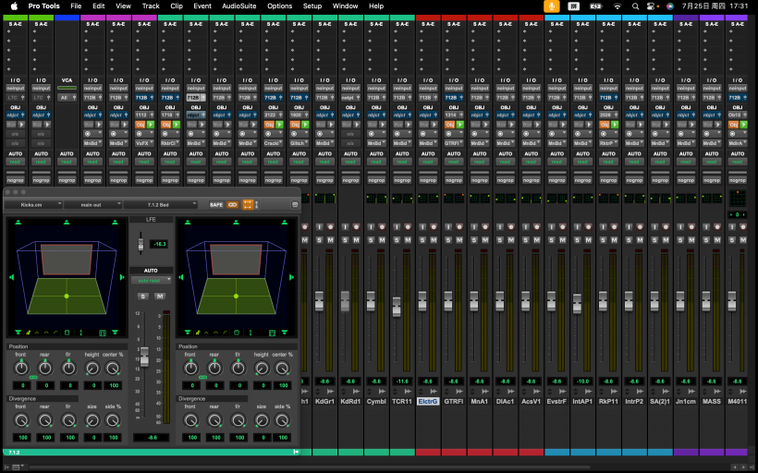Click front-center speaker icon in left panner

pos(67,223)
